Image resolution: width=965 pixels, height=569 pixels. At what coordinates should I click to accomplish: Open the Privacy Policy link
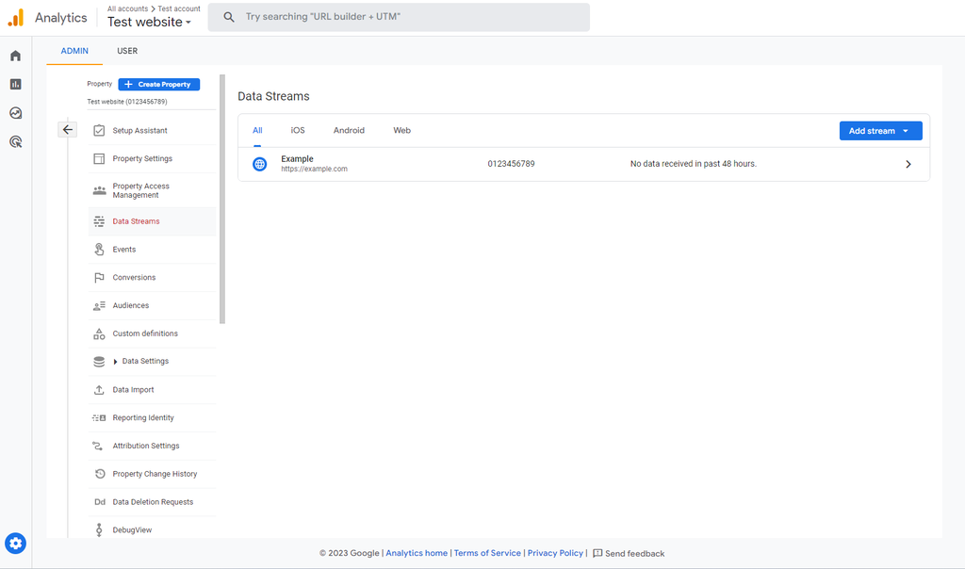coord(555,553)
